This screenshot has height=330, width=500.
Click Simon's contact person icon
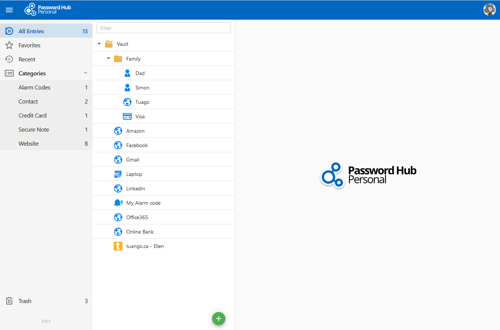click(127, 88)
